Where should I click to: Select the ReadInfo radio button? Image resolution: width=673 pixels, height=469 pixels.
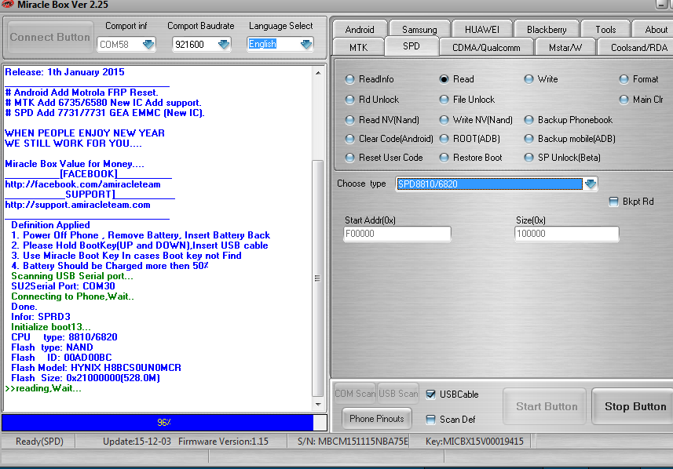pos(349,79)
